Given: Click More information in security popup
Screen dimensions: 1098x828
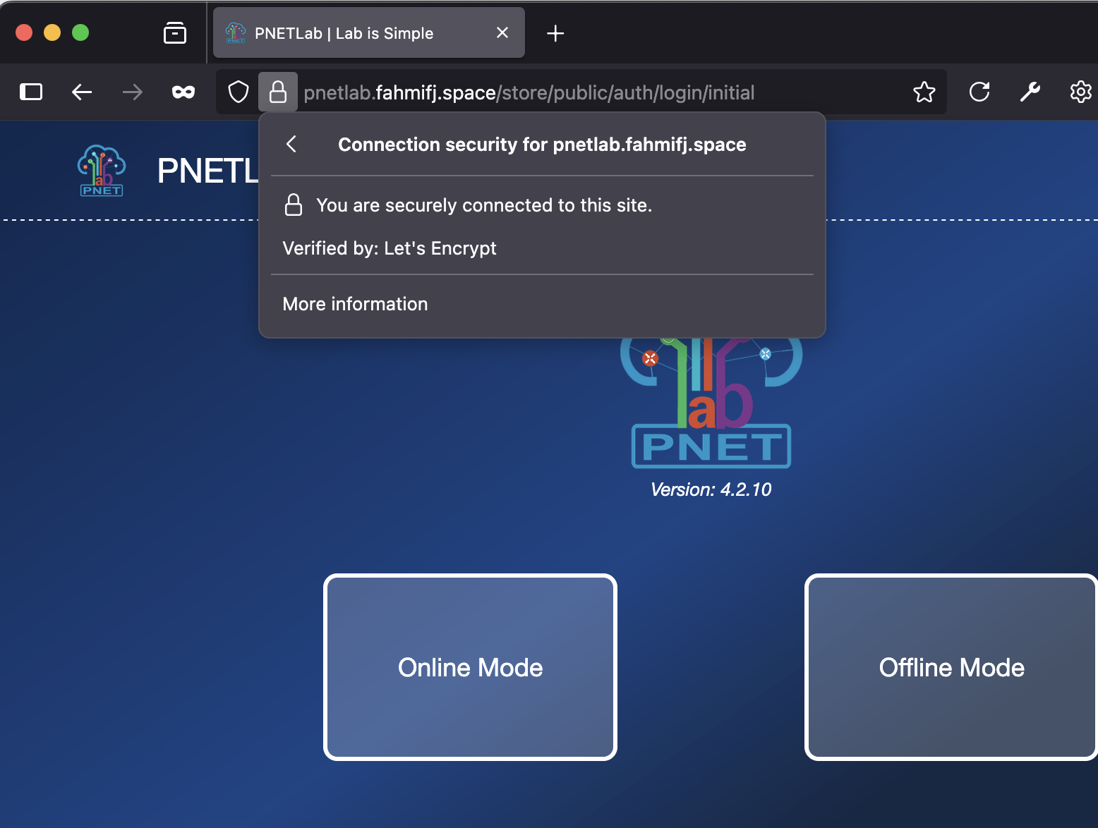Looking at the screenshot, I should (x=355, y=304).
